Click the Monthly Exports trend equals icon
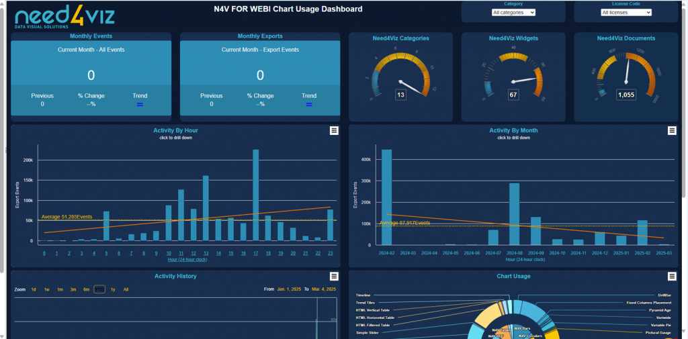688x339 pixels. [x=309, y=104]
